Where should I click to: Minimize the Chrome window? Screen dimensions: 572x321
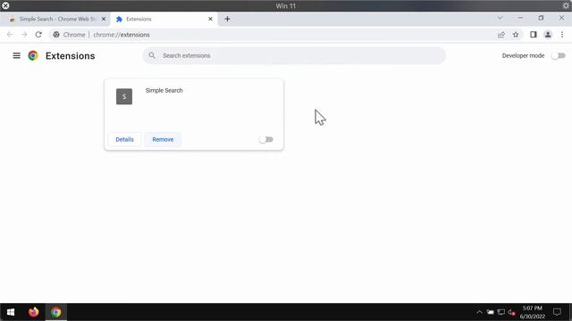[x=520, y=18]
